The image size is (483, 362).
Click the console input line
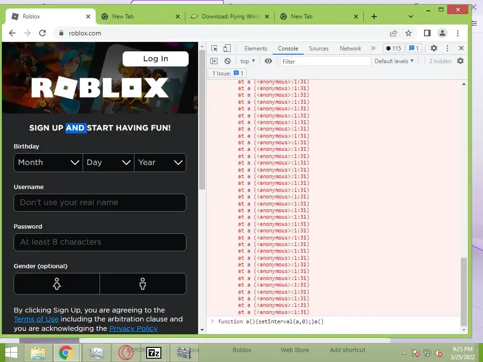[336, 321]
